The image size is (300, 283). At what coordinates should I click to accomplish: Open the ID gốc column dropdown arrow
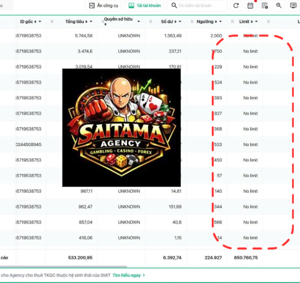pos(39,21)
